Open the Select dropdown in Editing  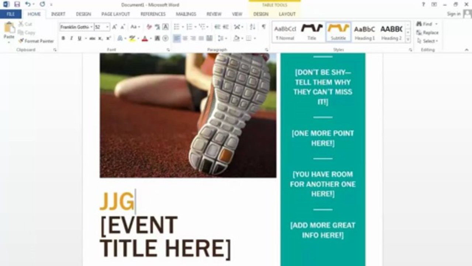point(428,41)
